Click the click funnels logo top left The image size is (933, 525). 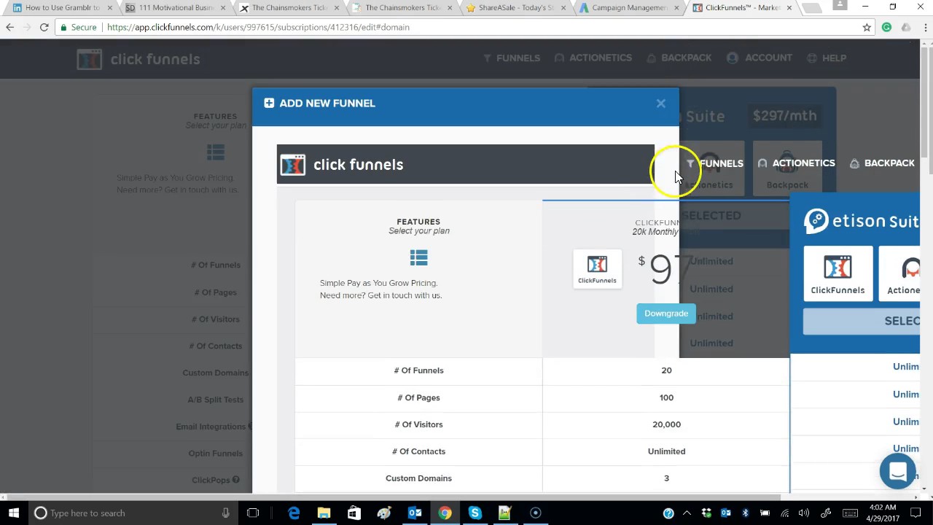click(x=138, y=59)
